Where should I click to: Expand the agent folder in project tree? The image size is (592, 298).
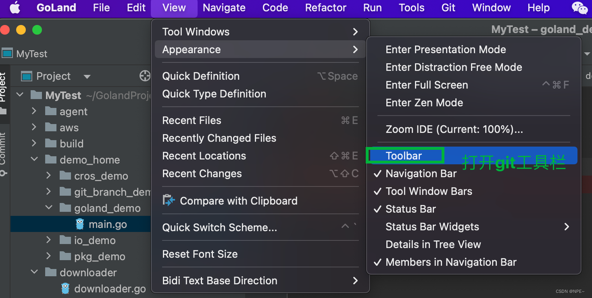[34, 111]
